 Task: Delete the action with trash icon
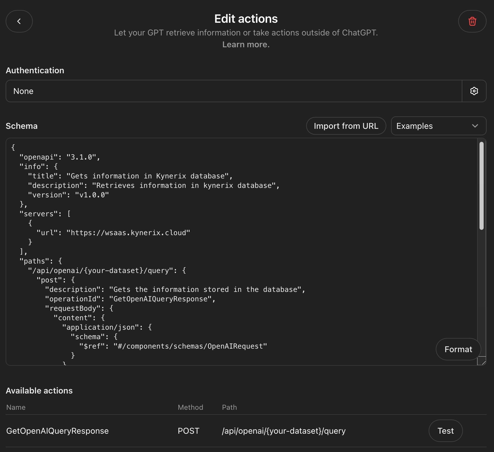click(472, 21)
